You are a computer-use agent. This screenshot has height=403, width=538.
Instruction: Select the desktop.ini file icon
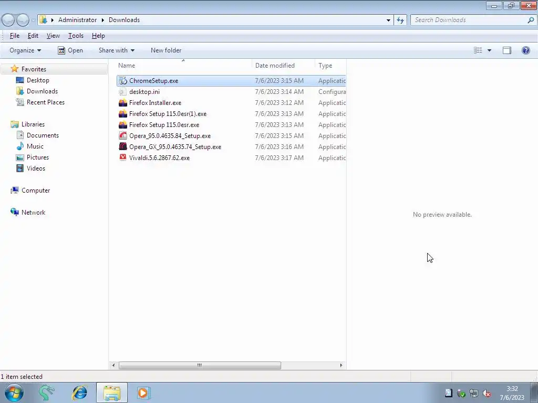123,92
